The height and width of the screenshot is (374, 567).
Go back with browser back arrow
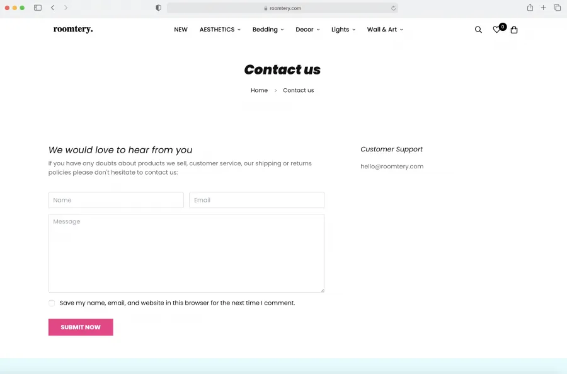click(x=53, y=8)
